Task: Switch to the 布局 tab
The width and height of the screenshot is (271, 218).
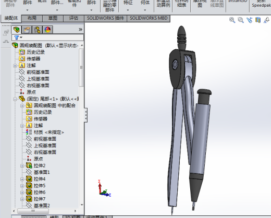Action: click(32, 18)
